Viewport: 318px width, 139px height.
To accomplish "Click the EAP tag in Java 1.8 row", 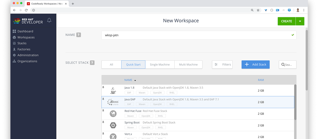I will [129, 93].
